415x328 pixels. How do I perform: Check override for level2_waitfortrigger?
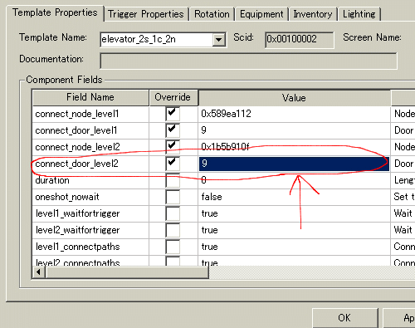point(173,230)
